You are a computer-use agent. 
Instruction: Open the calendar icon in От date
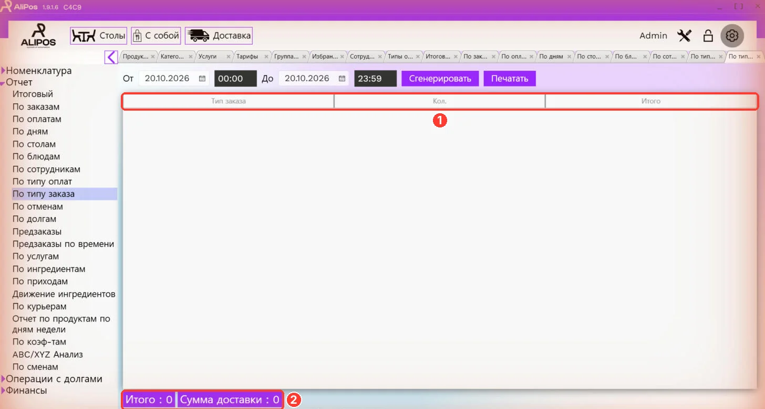pos(202,79)
